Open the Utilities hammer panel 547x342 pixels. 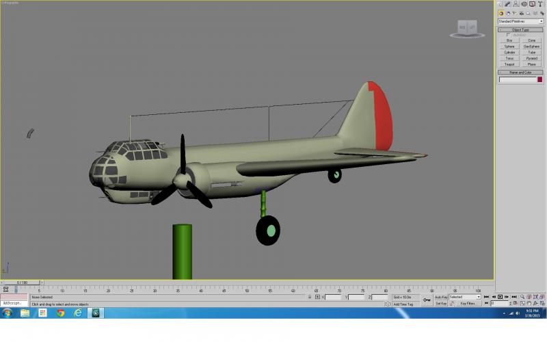(540, 4)
